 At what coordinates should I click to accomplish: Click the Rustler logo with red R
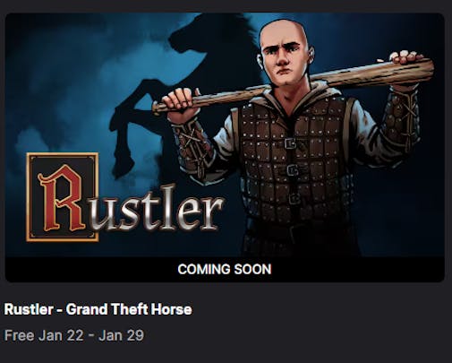[x=124, y=197]
